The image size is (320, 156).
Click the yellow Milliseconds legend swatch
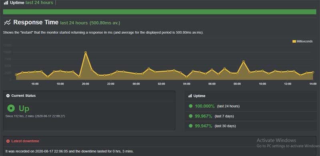pyautogui.click(x=294, y=41)
